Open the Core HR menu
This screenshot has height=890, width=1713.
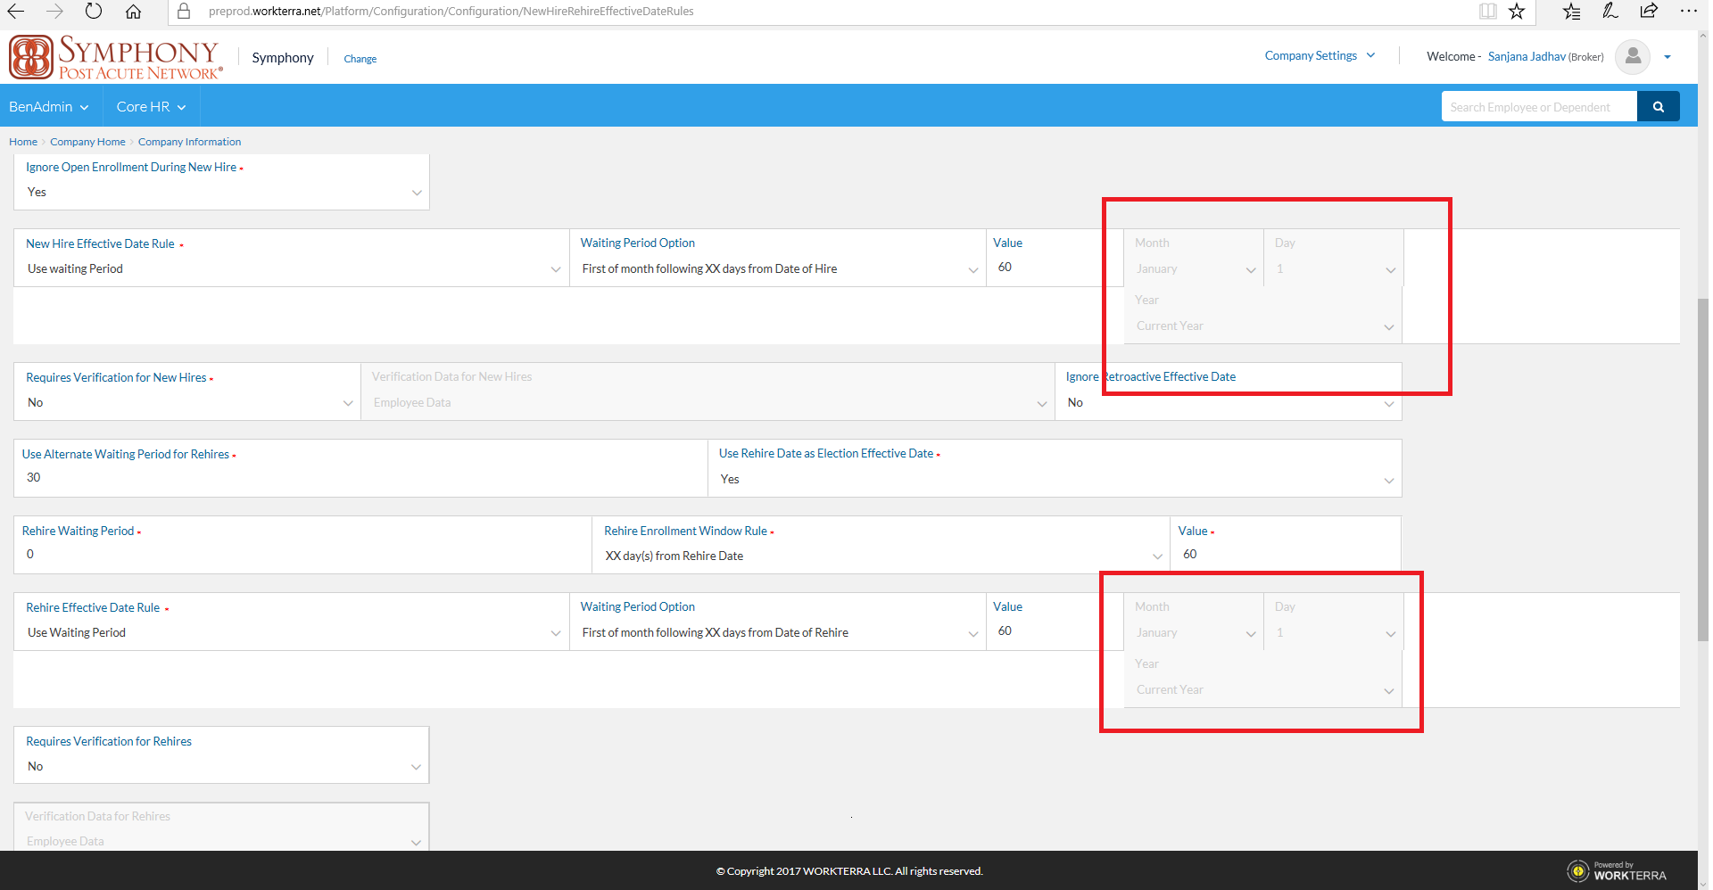[151, 107]
